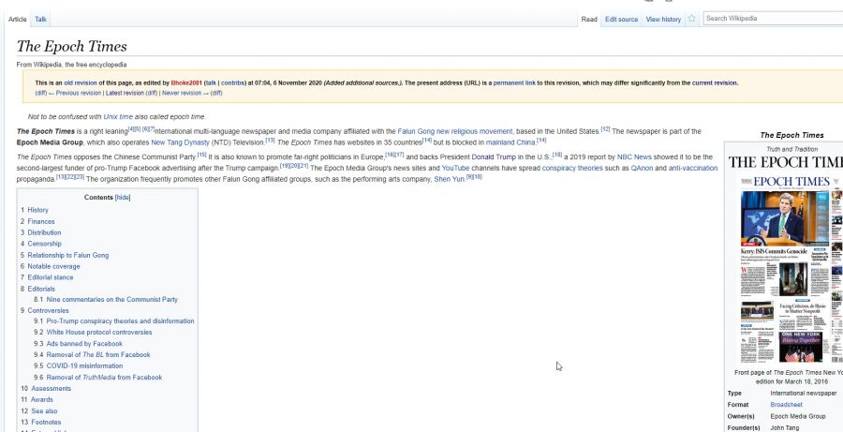This screenshot has height=432, width=843.
Task: Open the Article tab
Action: 17,20
